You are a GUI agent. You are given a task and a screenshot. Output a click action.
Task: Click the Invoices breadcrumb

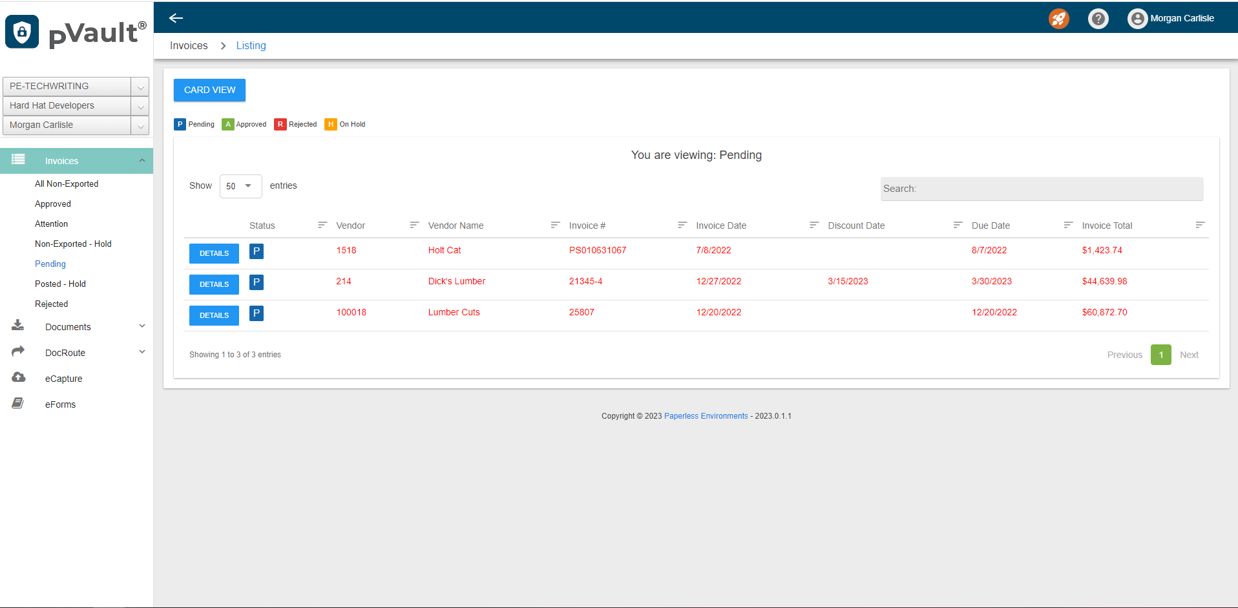click(189, 45)
